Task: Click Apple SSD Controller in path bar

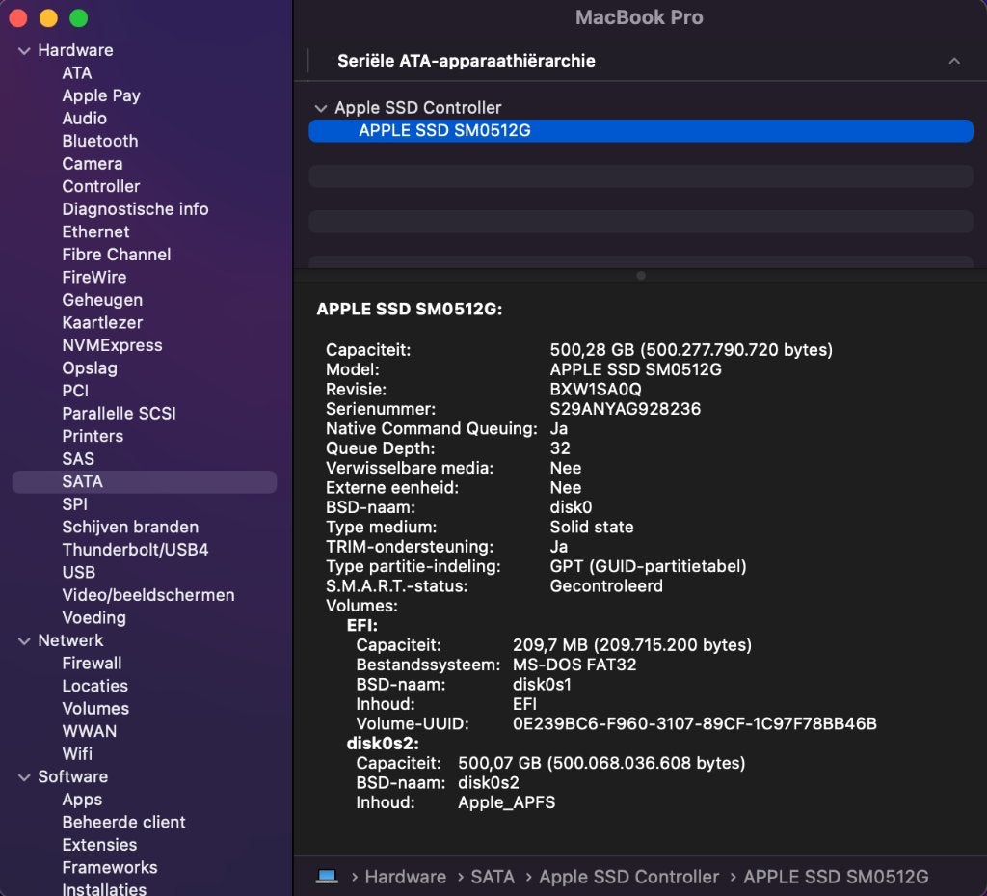Action: click(x=628, y=877)
